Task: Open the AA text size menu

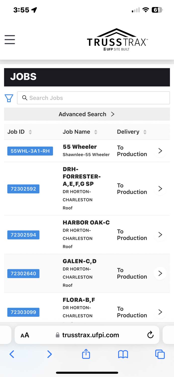Action: pyautogui.click(x=25, y=335)
